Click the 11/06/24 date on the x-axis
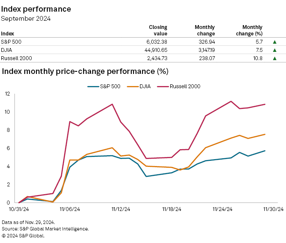This screenshot has height=243, width=286. 70,209
